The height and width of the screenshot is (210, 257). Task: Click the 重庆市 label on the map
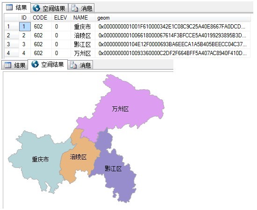(x=40, y=159)
